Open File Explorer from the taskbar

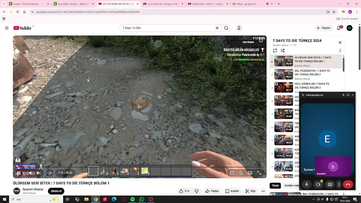[87, 199]
